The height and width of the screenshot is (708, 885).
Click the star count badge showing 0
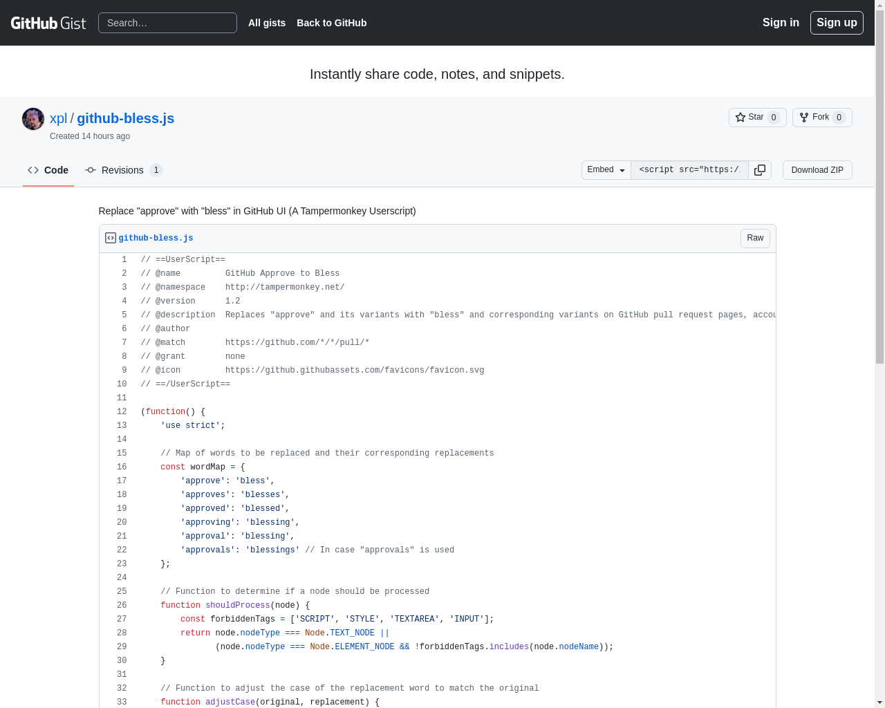[774, 118]
